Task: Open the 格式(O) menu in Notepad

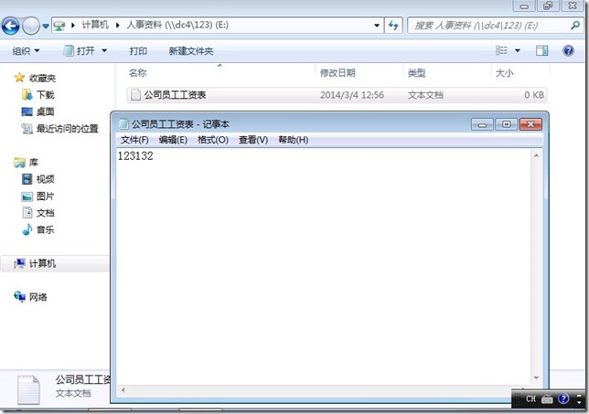Action: coord(213,140)
